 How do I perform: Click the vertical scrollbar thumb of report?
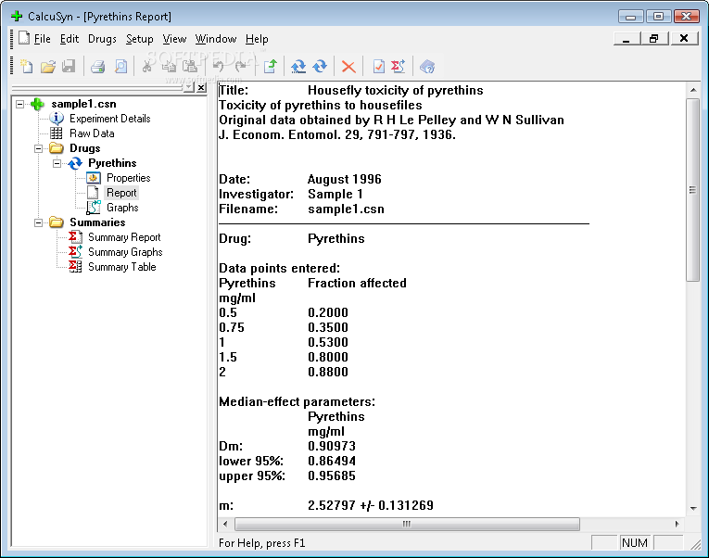[x=692, y=190]
